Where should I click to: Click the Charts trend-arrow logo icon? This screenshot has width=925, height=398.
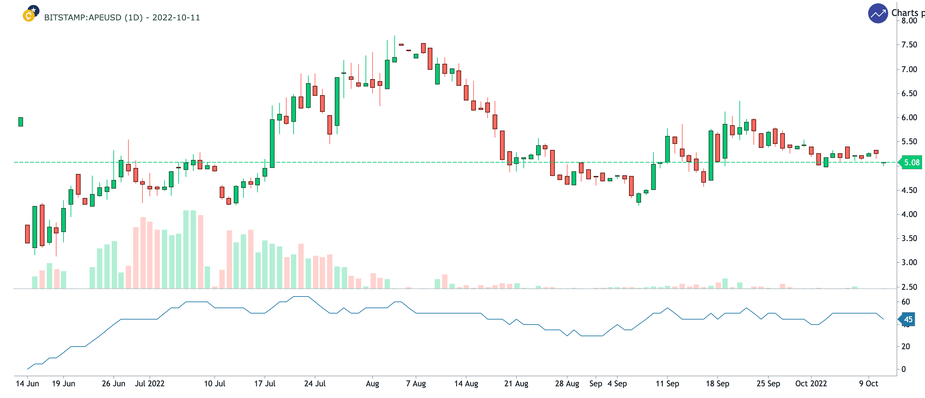coord(878,14)
